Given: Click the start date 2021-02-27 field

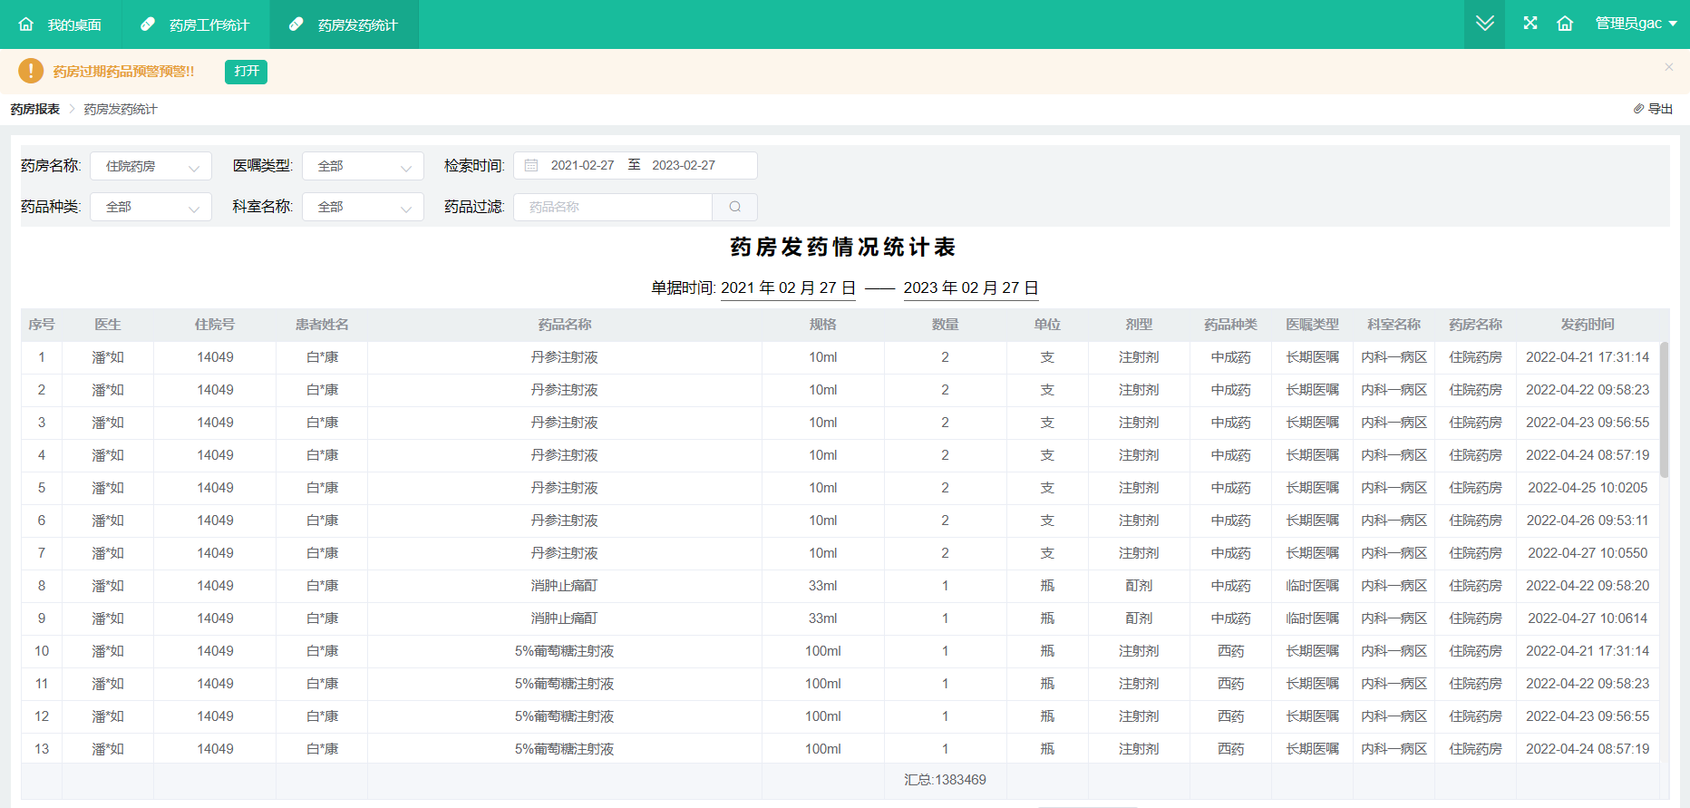Looking at the screenshot, I should (582, 165).
